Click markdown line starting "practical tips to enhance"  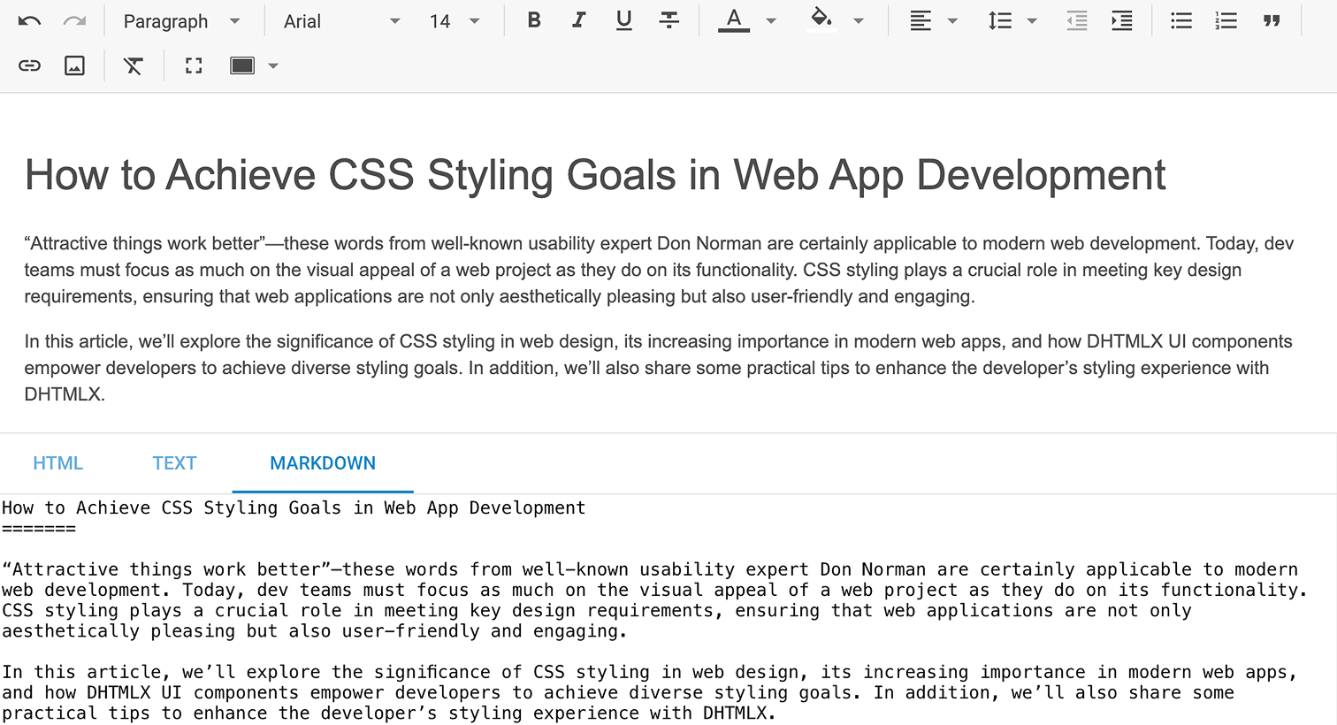click(x=389, y=714)
